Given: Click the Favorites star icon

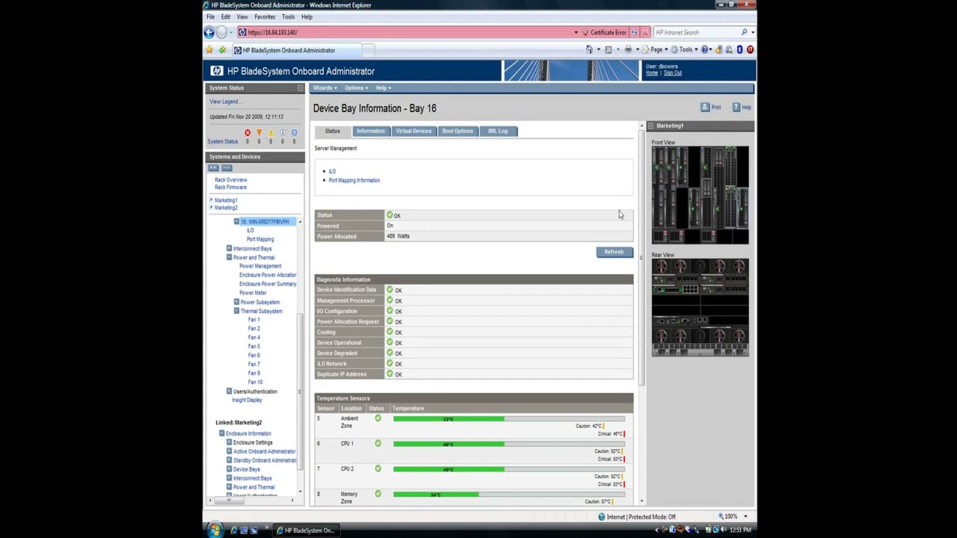Looking at the screenshot, I should (209, 50).
